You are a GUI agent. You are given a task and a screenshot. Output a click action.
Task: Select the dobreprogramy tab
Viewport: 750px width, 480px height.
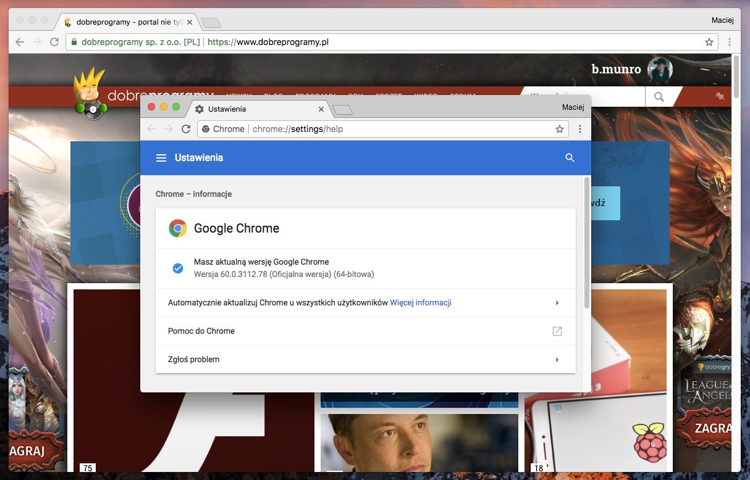[128, 22]
